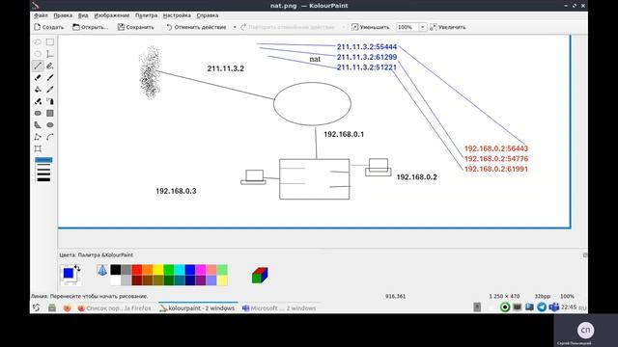Switch to Microsoft 2 windows taskbar entry
Viewport: 618px width, 347px height.
coord(279,308)
